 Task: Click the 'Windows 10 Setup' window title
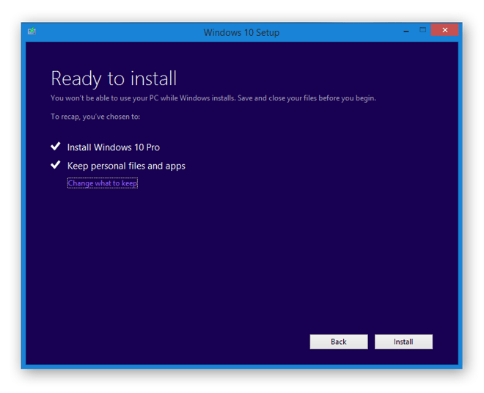(x=241, y=32)
